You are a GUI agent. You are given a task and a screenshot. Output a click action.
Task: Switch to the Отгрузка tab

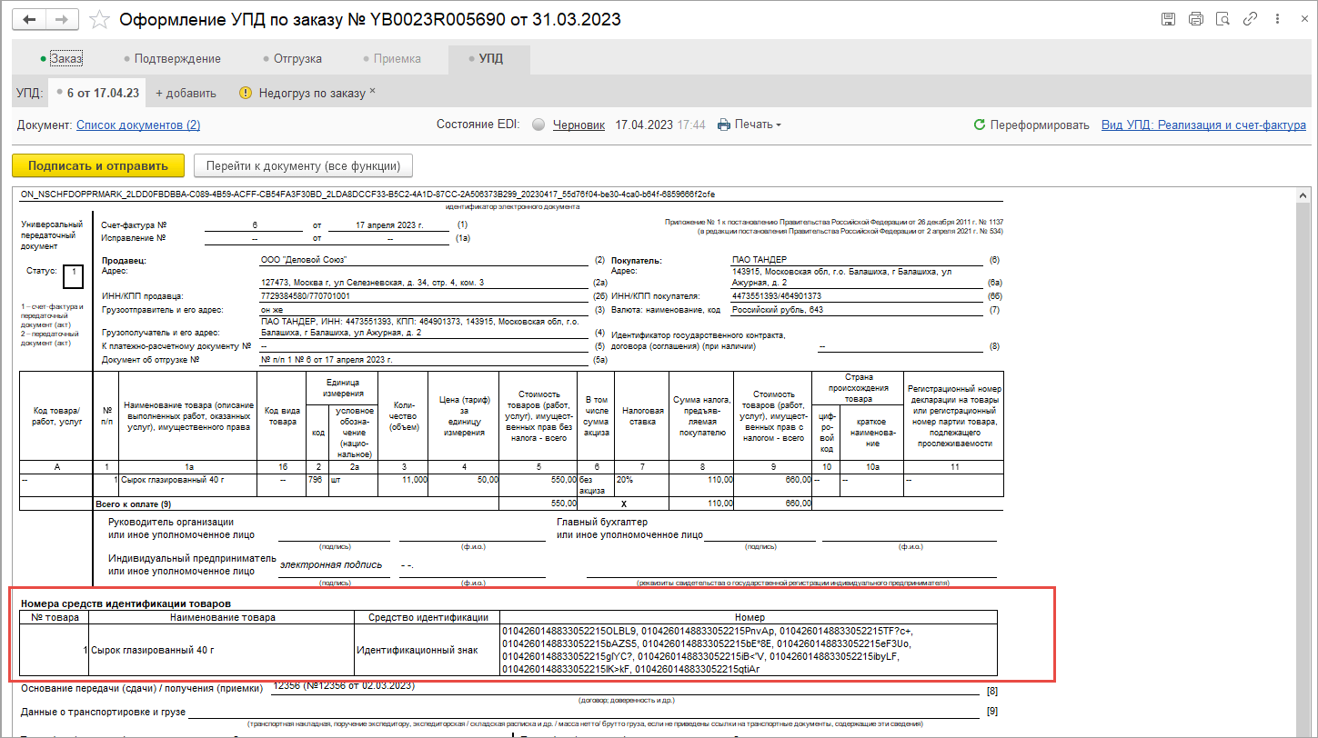297,59
